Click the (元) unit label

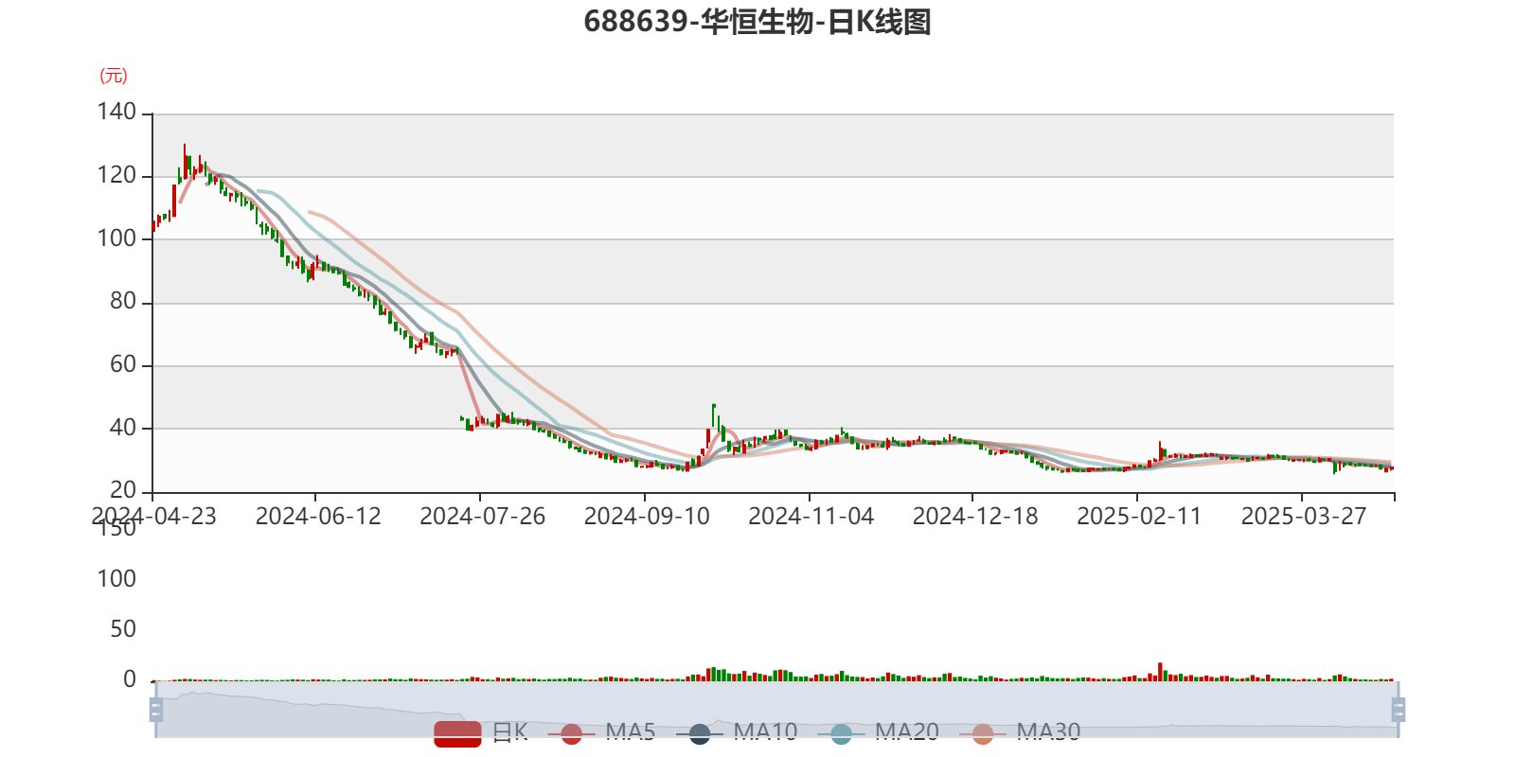click(114, 76)
